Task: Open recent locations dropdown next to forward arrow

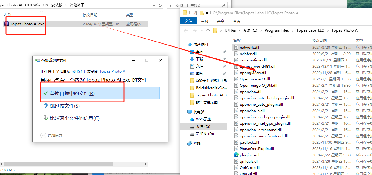Action: [x=201, y=30]
